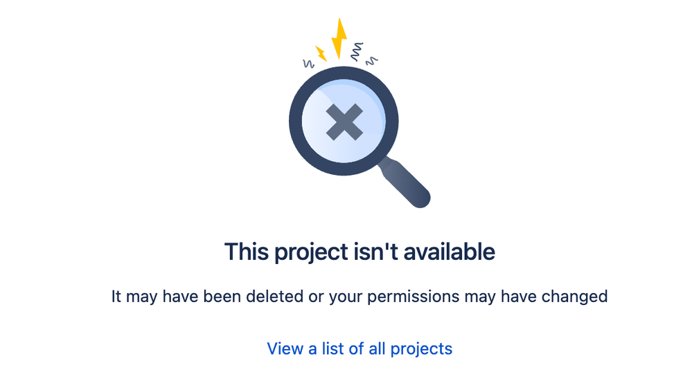The width and height of the screenshot is (692, 383).
Task: Click the tall squiggle beside the large bolt
Action: click(x=357, y=52)
